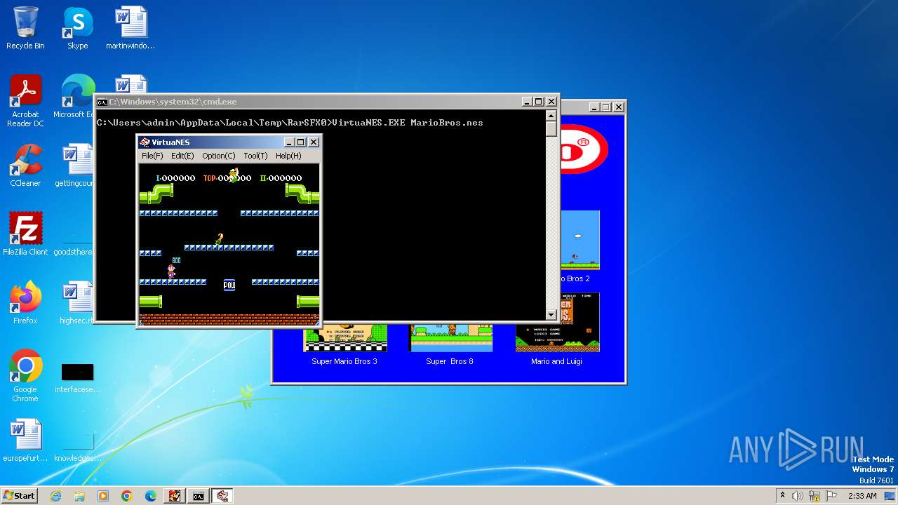
Task: Open Windows Explorer folder in taskbar
Action: pyautogui.click(x=79, y=496)
